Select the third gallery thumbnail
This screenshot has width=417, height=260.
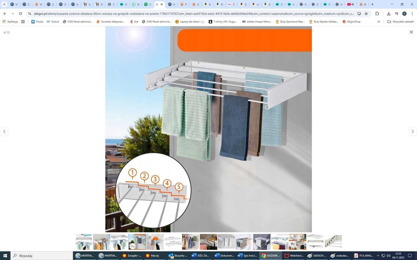[119, 242]
